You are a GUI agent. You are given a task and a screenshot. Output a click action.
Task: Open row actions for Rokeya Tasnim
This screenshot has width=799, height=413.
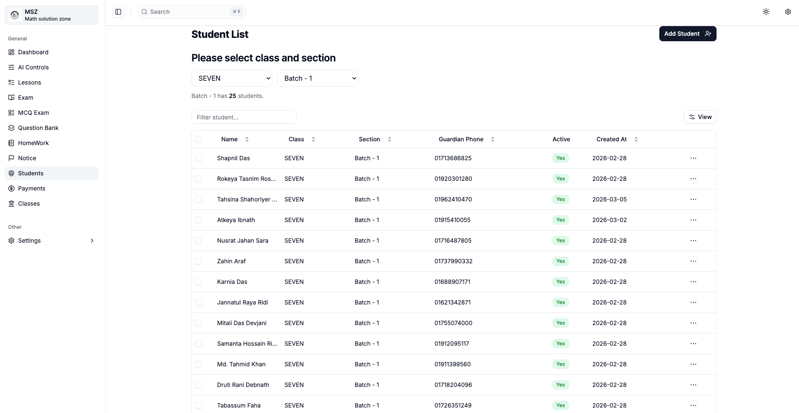coord(693,179)
